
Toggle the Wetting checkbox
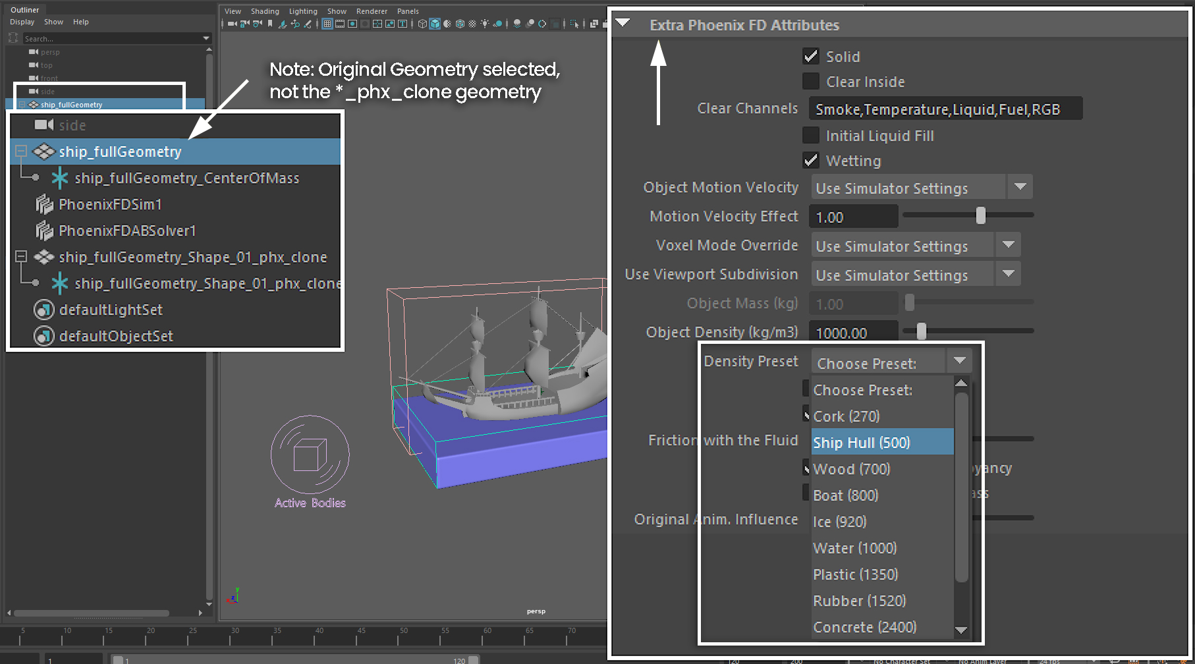[811, 160]
